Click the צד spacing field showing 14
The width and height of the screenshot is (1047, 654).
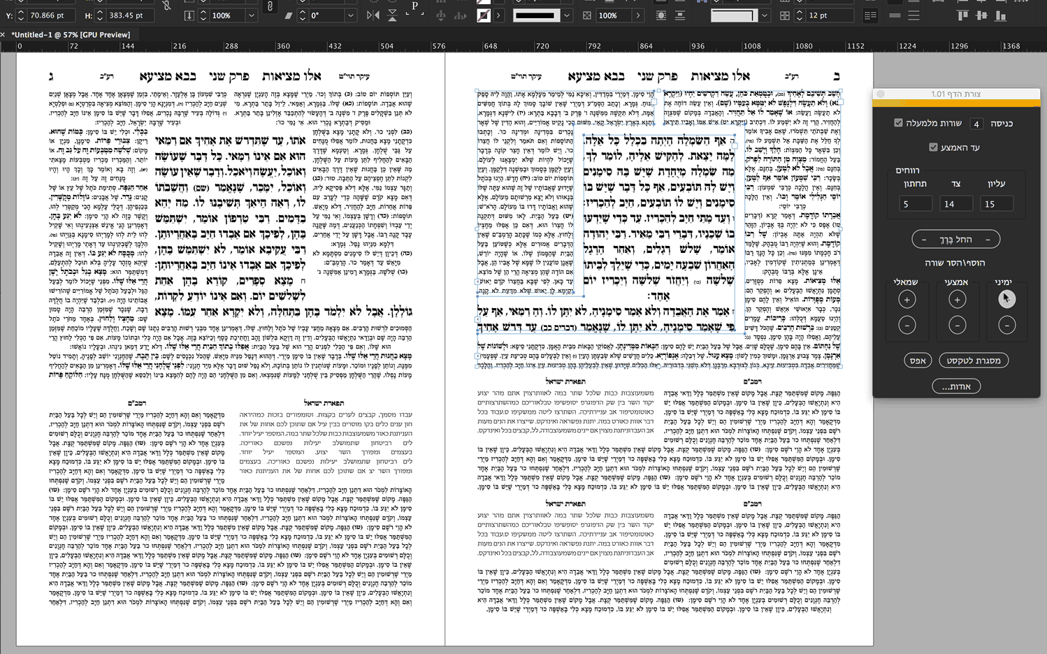tap(955, 204)
